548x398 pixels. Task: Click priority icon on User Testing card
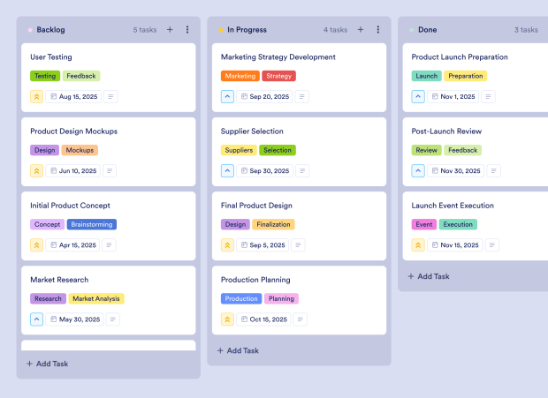[37, 96]
